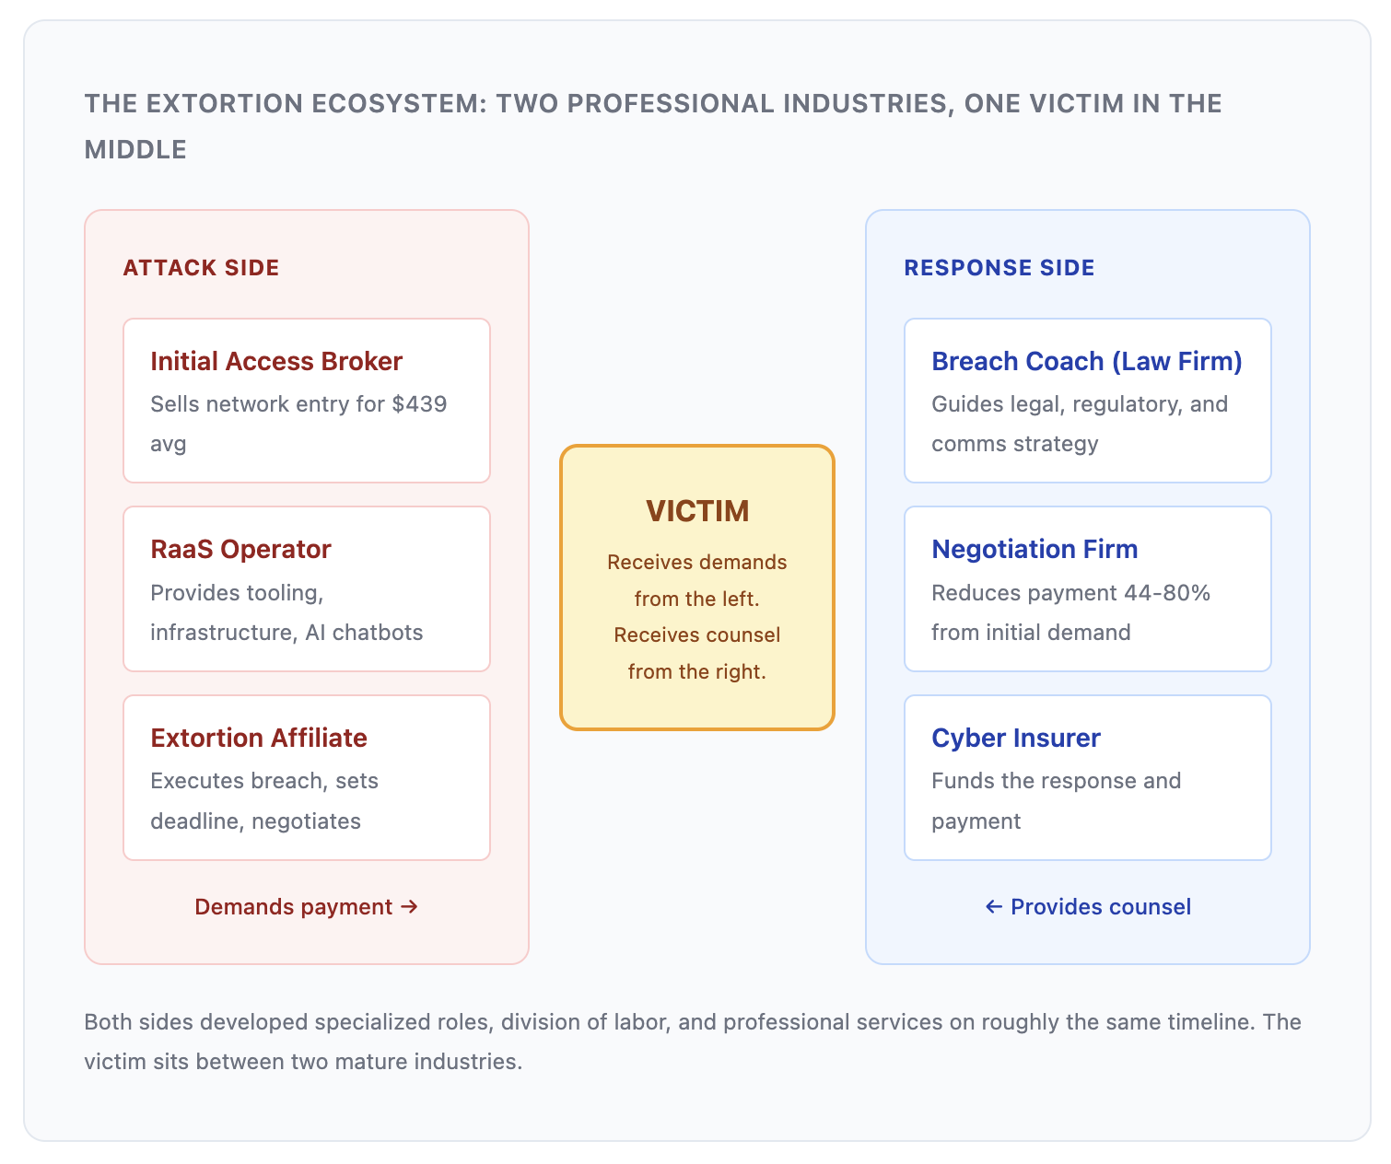Image resolution: width=1391 pixels, height=1164 pixels.
Task: Click 'Reduces payment 44-80%' description text
Action: pos(1070,593)
